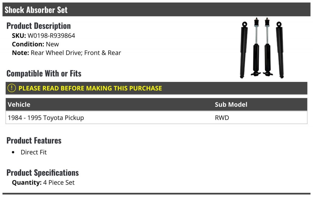The image size is (313, 197).
Task: Click the Vehicle column header
Action: click(19, 105)
